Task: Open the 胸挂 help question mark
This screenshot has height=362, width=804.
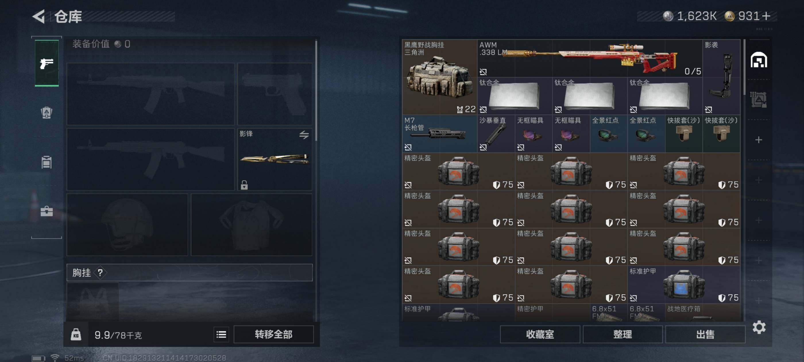Action: [100, 273]
